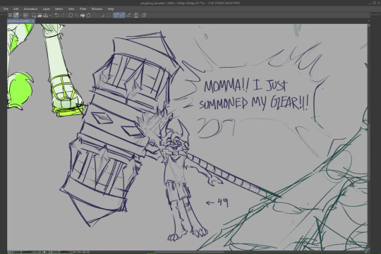Image resolution: width=381 pixels, height=254 pixels.
Task: Expand the dropdown arrow beside Clip Studio icon
Action: [x=20, y=16]
